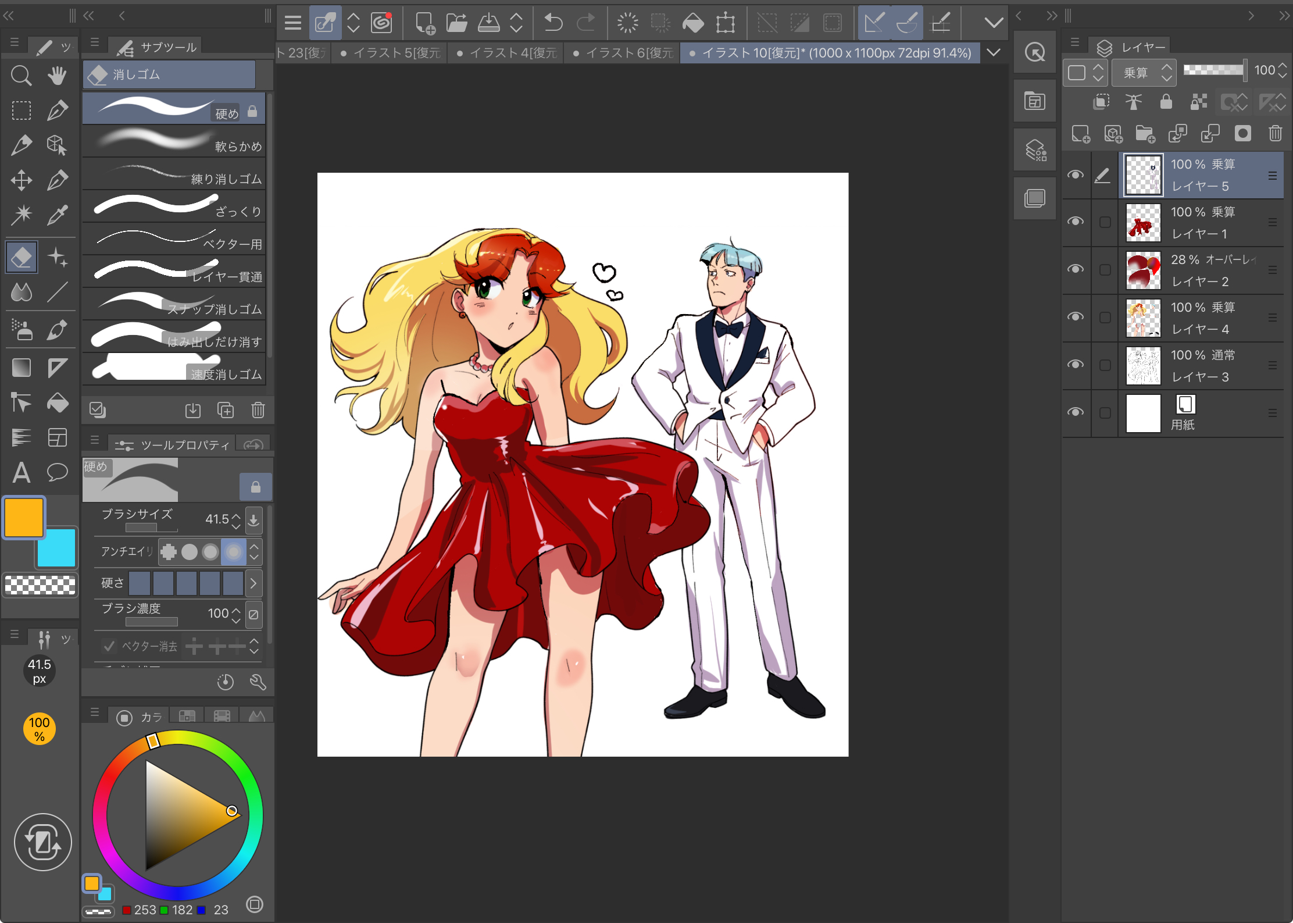Select the レイヤー 3 layer thumbnail
The height and width of the screenshot is (923, 1293).
click(x=1143, y=366)
